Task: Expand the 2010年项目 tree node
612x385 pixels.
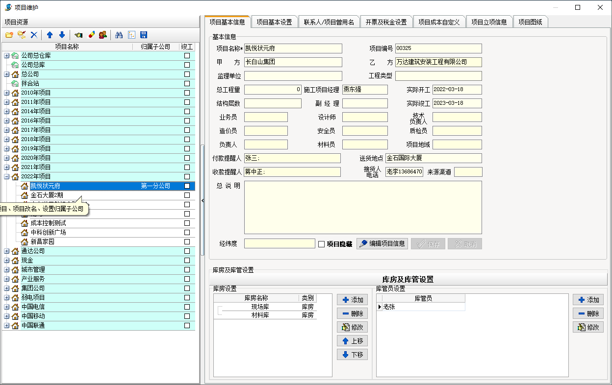Action: coord(7,93)
